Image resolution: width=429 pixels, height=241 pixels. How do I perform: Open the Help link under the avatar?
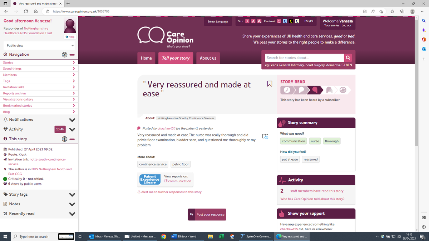[x=70, y=37]
